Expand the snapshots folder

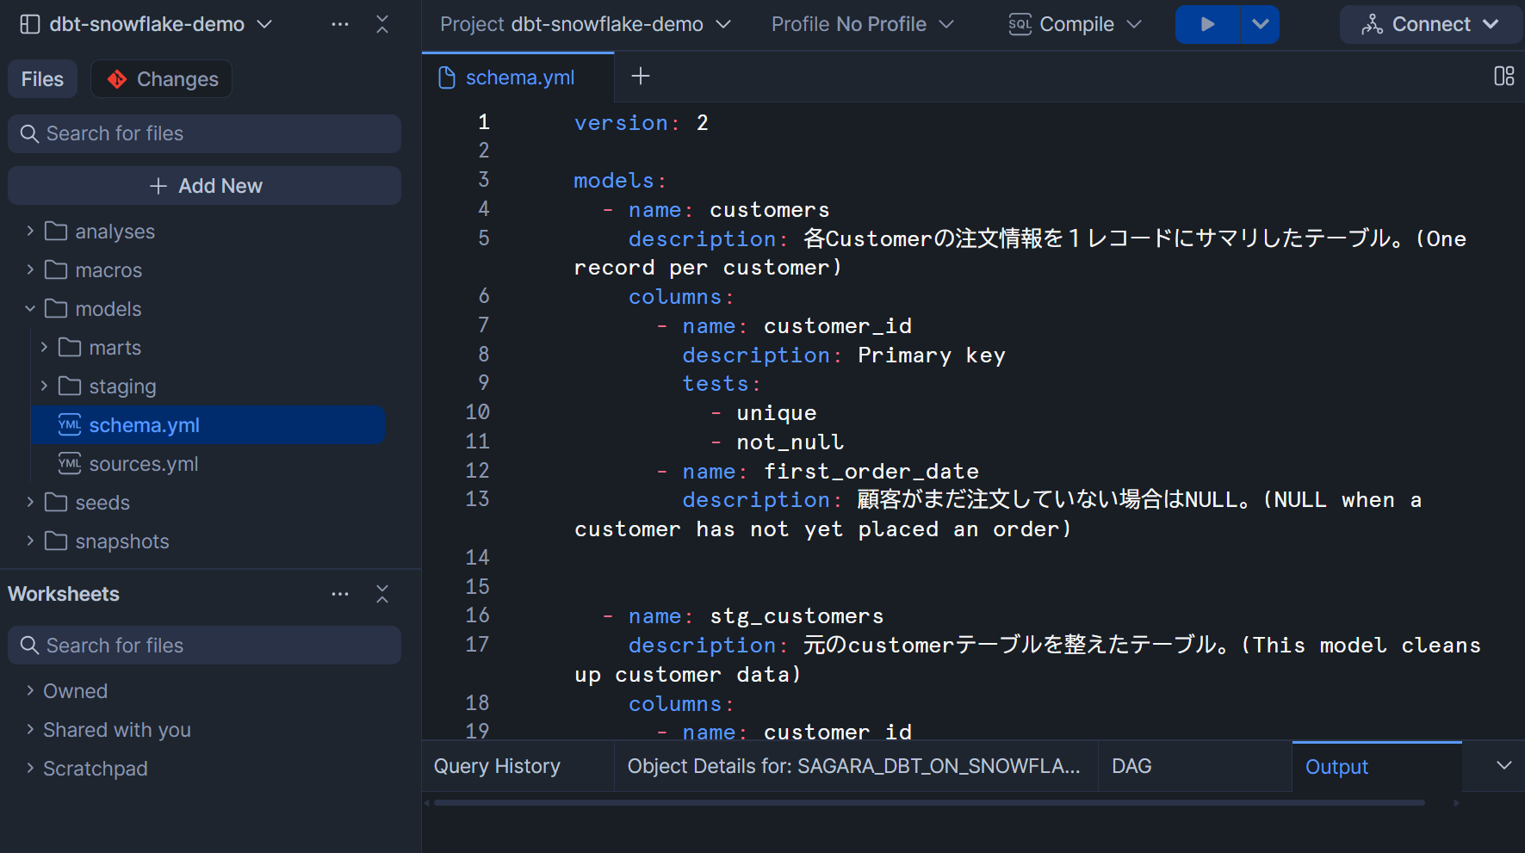(x=30, y=541)
